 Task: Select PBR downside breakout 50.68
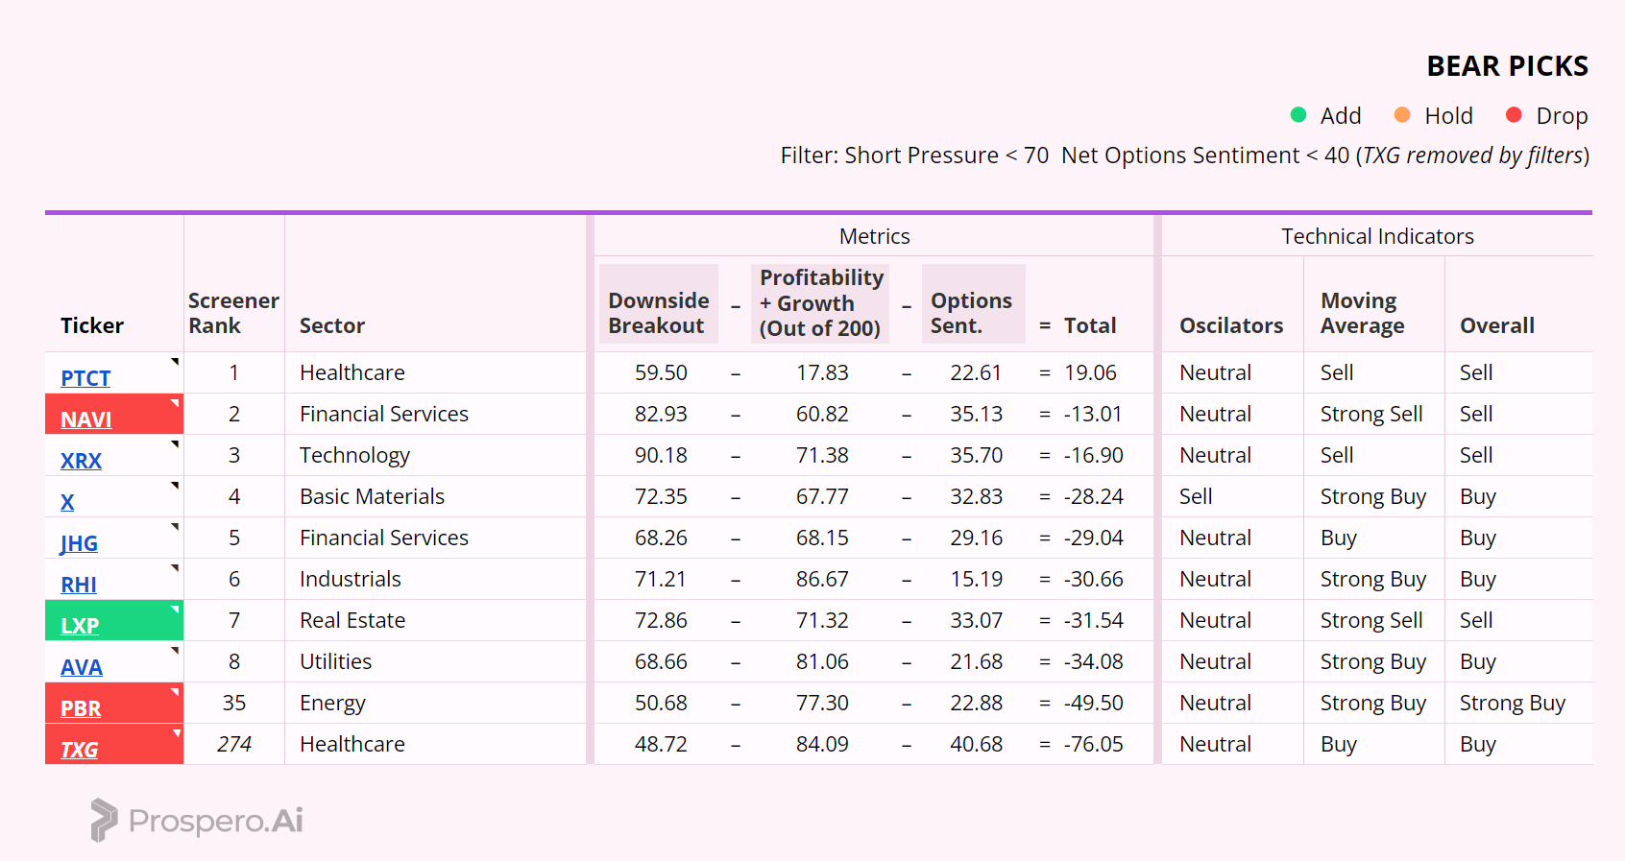click(x=661, y=703)
